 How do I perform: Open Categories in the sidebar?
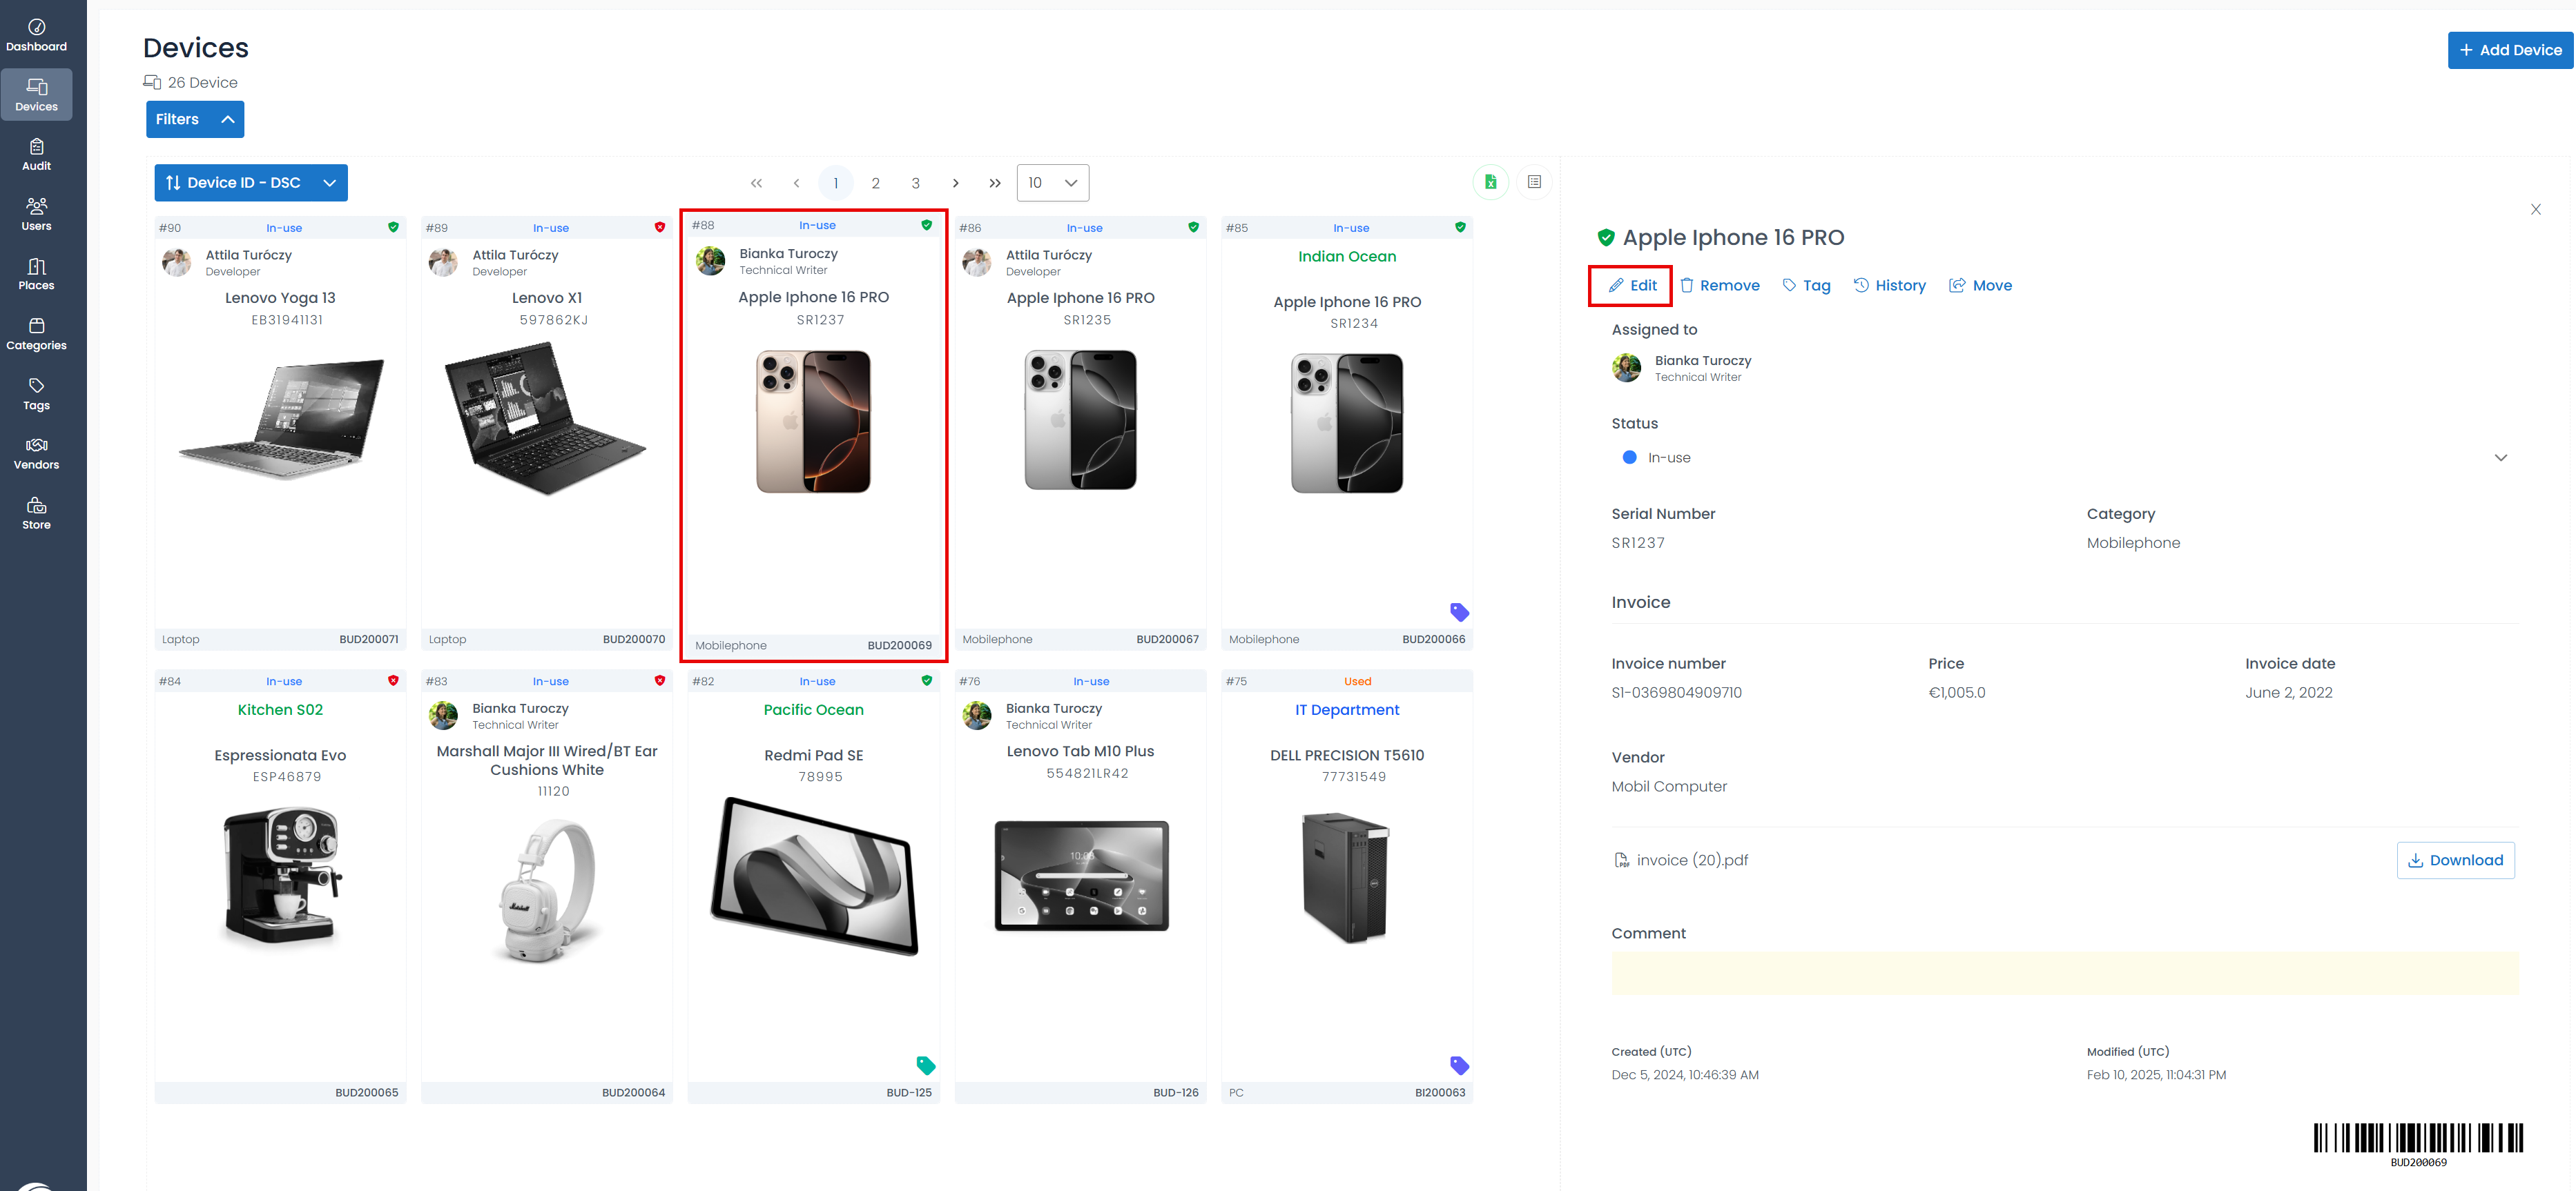tap(36, 334)
